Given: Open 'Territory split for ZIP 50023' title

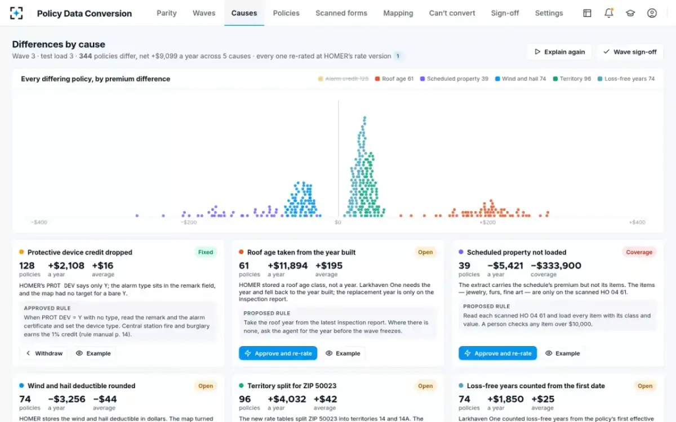Looking at the screenshot, I should [292, 386].
